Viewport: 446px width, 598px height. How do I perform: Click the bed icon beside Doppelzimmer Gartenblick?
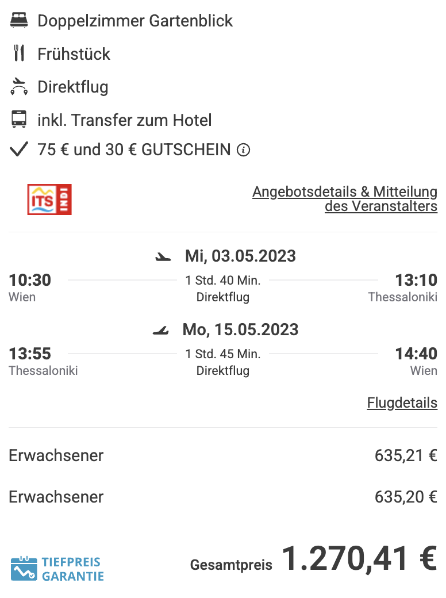tap(18, 21)
